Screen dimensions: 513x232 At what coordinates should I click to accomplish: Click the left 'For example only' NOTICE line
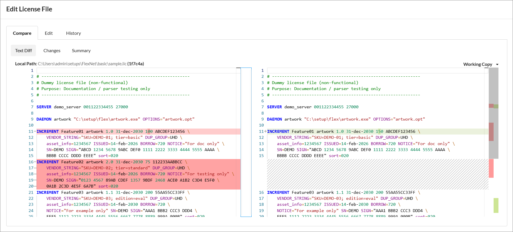pos(122,211)
